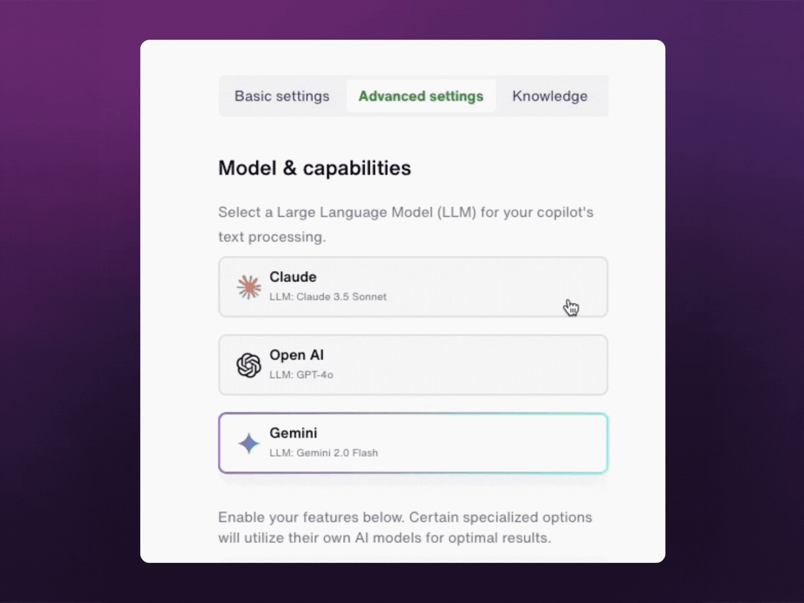Click the "LLM: Gemini 2.0 Flash" subtitle
This screenshot has height=603, width=804.
[x=324, y=453]
